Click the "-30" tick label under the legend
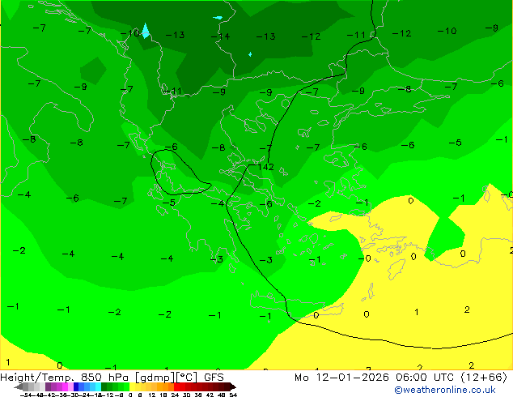Image resolution: width=513 pixels, height=397 pixels. pos(74,395)
